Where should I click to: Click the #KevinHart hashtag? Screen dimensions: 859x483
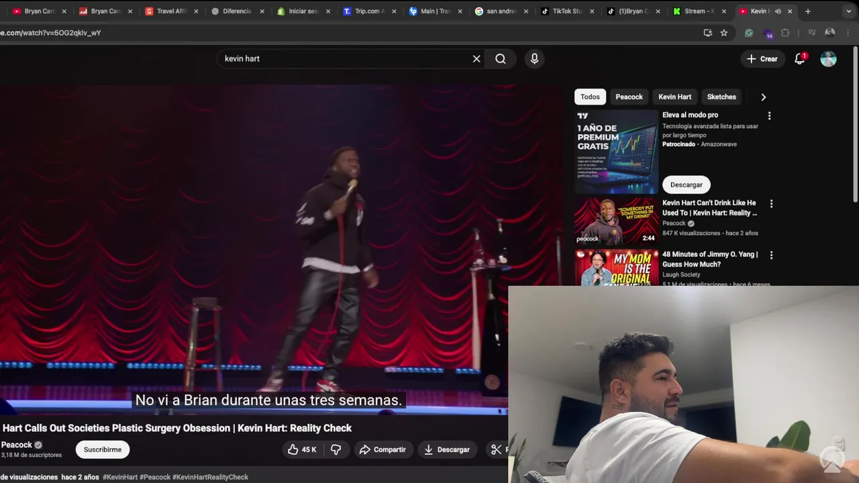point(120,477)
